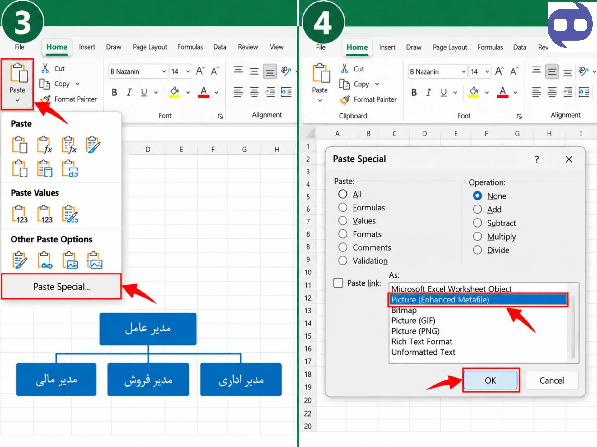This screenshot has width=597, height=447.
Task: Expand Underline options arrow in left panel
Action: point(156,92)
